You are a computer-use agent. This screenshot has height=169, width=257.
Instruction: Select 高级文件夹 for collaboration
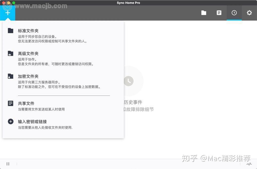[28, 53]
